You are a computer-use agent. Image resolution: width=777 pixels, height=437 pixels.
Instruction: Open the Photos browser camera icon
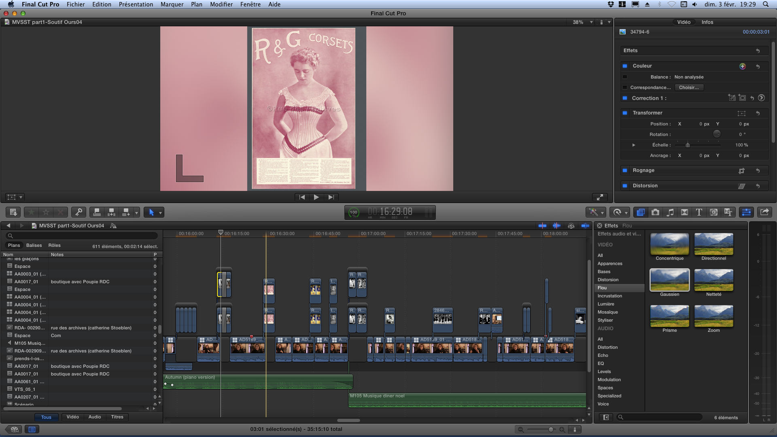tap(656, 212)
